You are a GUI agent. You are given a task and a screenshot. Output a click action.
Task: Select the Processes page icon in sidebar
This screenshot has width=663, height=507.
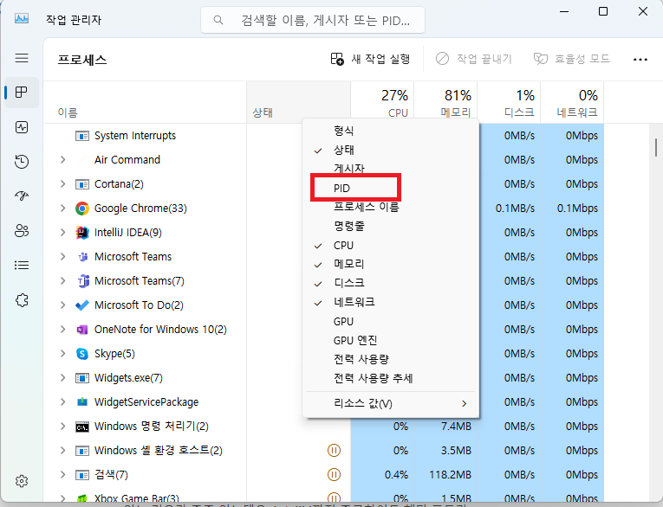tap(22, 93)
